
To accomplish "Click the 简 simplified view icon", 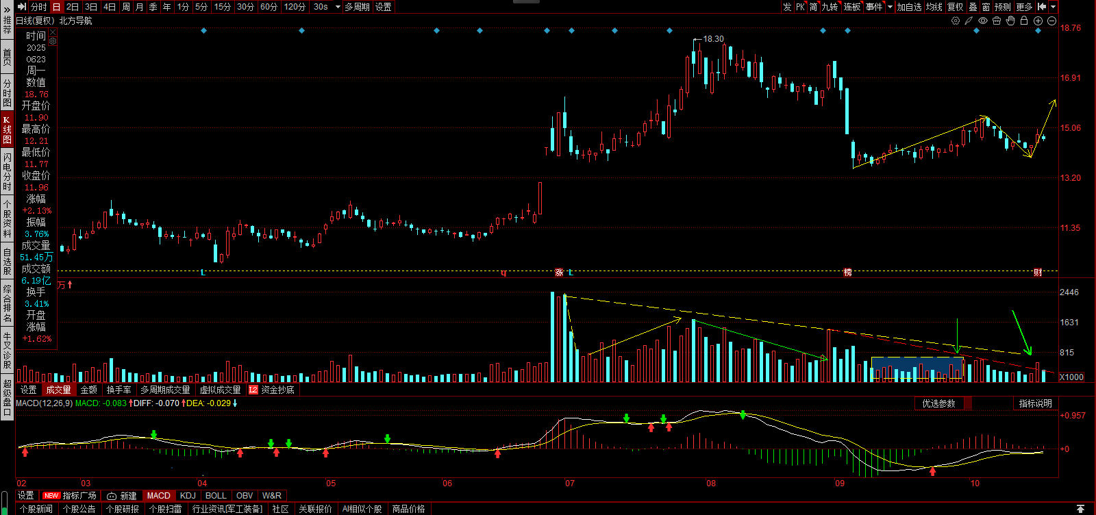I will click(x=813, y=7).
